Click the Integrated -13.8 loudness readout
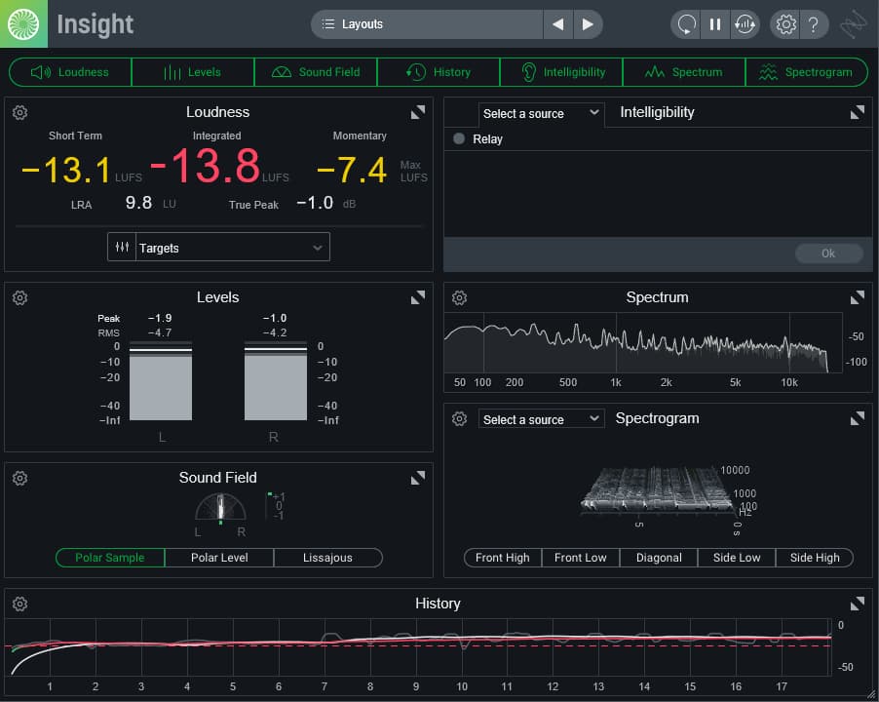The height and width of the screenshot is (702, 879). [x=206, y=166]
